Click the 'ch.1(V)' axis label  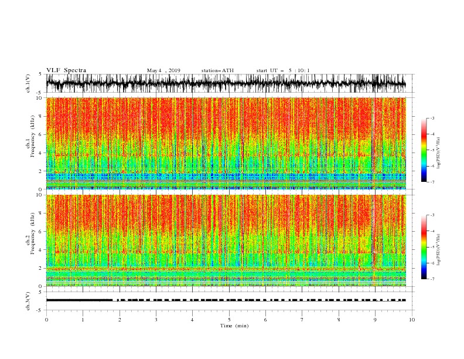(x=28, y=83)
